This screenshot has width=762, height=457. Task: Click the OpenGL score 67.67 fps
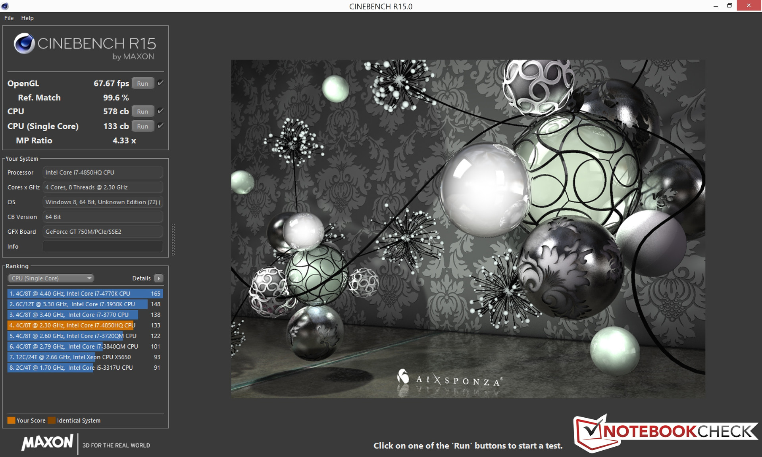point(111,83)
